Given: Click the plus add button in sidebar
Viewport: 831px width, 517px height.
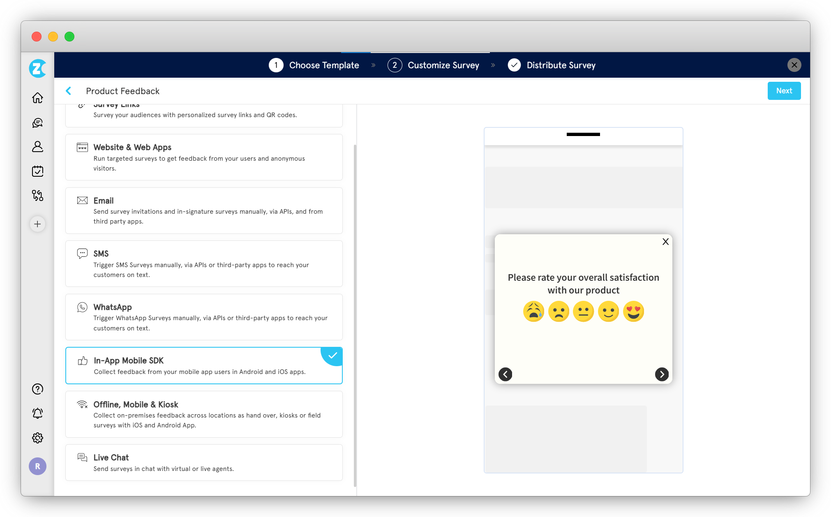Looking at the screenshot, I should click(x=37, y=224).
